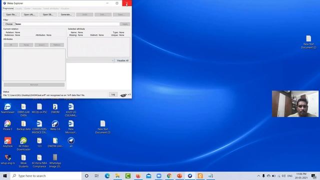Open Cortana circle on taskbar

pos(86,175)
